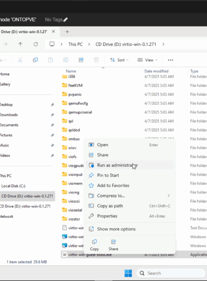The image size is (207, 281).
Task: Click the pin icon next to Downloads
Action: [52, 115]
